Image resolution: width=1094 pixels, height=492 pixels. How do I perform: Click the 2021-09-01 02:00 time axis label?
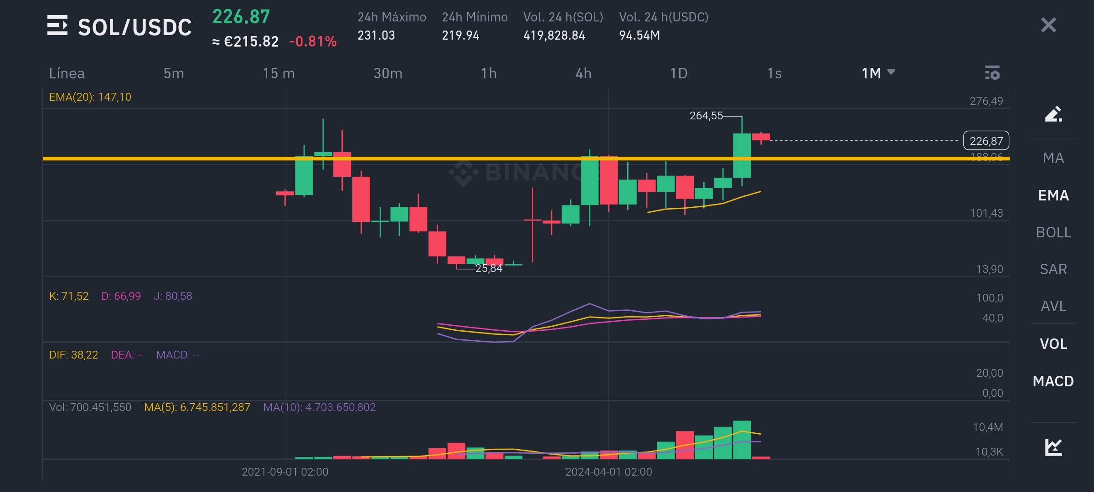click(285, 472)
